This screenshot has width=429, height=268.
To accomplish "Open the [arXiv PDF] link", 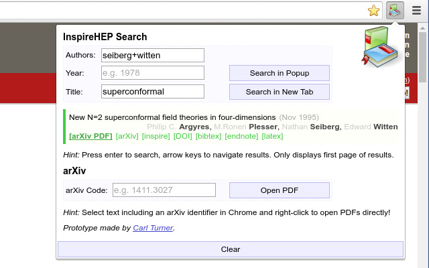I will coord(90,136).
